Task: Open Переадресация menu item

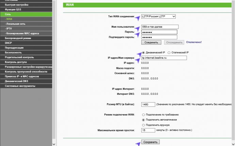Action: [x=26, y=48]
